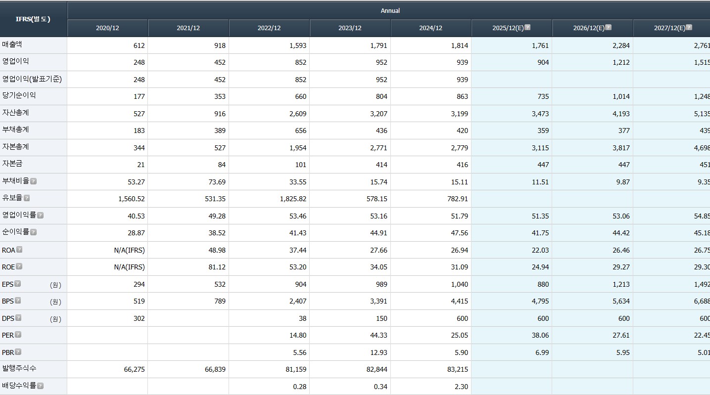The width and height of the screenshot is (710, 395).
Task: Click the 2026/12(E) BPS value 5,634
Action: coord(621,301)
